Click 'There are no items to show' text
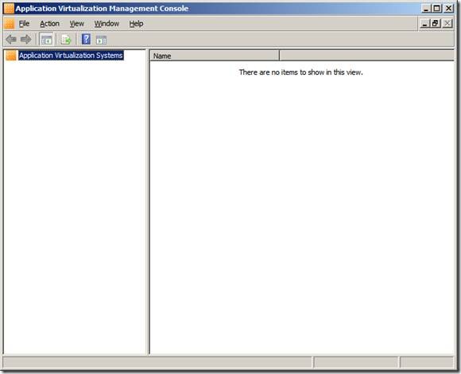Image resolution: width=461 pixels, height=374 pixels. tap(300, 72)
